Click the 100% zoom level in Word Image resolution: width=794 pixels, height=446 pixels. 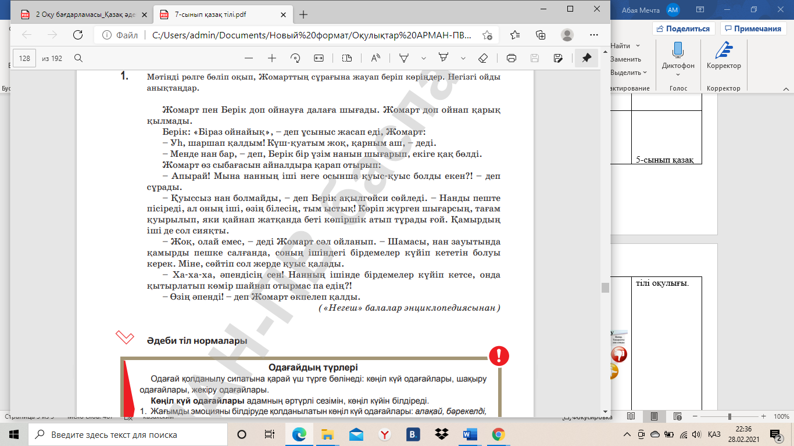[781, 416]
